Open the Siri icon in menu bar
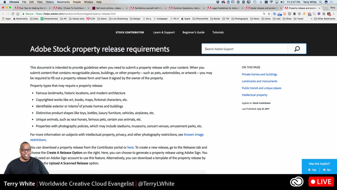Screen dimensions: 337x190 coord(326,2)
